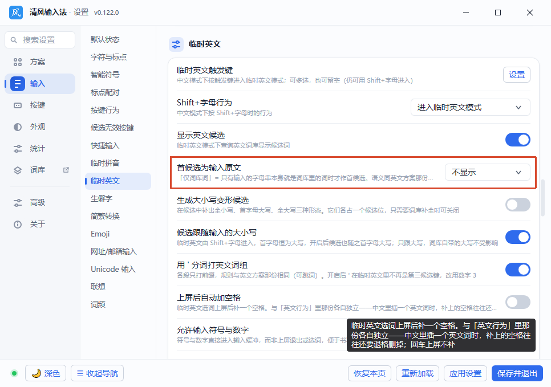
Task: Switch to the Emoji tab
Action: 118,234
